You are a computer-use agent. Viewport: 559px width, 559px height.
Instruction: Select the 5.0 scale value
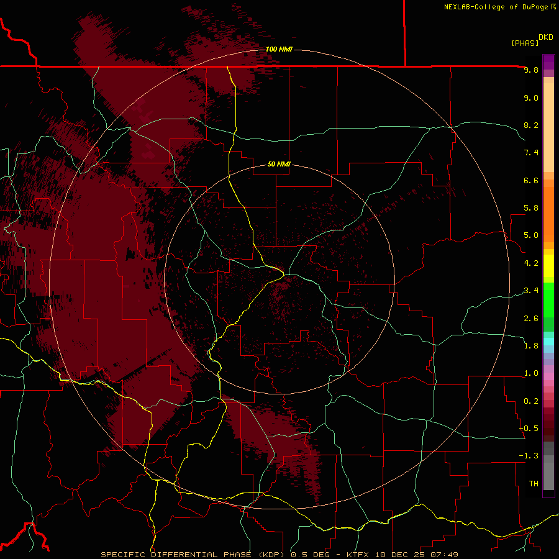(531, 235)
